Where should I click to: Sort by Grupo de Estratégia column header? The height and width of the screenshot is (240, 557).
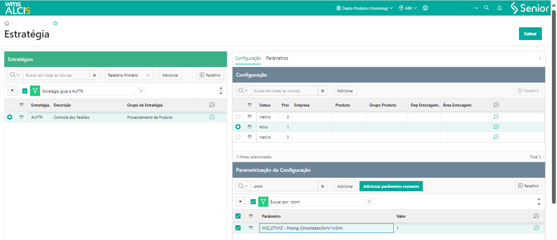coord(145,105)
